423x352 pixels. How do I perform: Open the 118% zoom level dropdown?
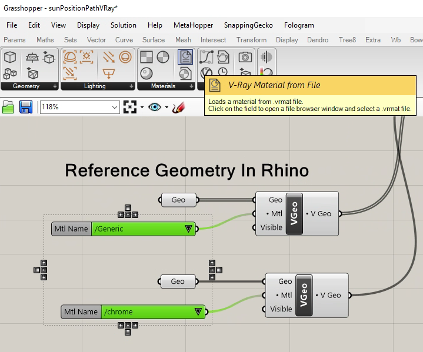tap(115, 108)
